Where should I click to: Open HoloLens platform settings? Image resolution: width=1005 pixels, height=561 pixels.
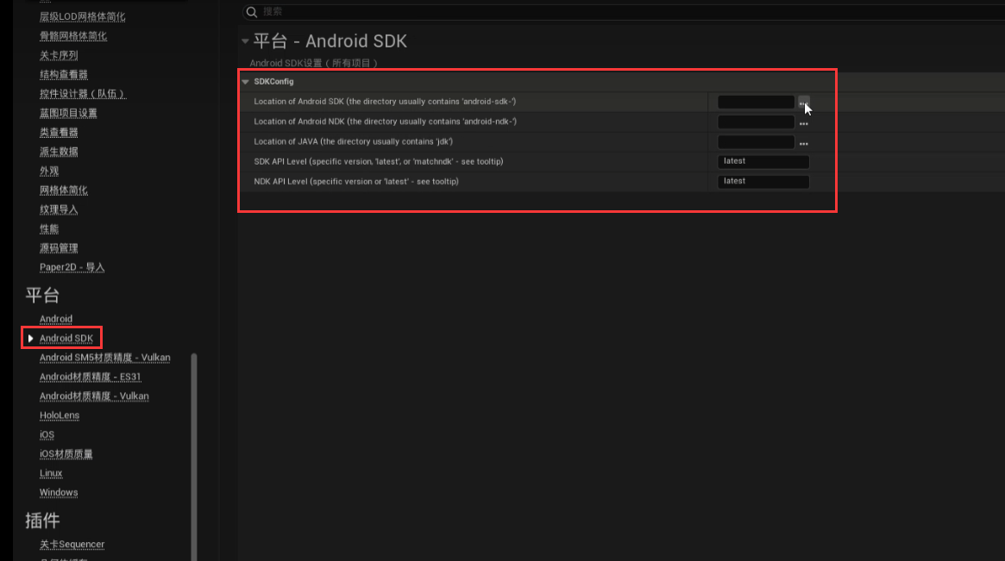tap(60, 415)
